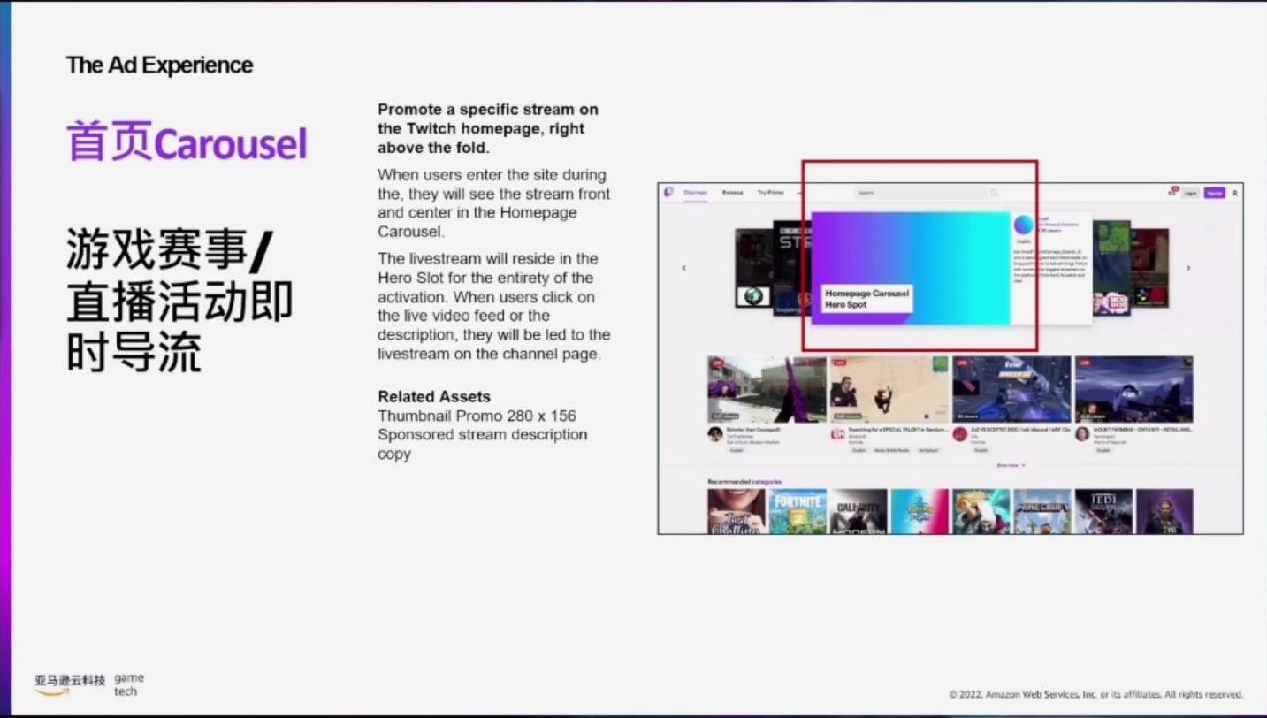Open the blue and pink category tile
The width and height of the screenshot is (1267, 718).
pyautogui.click(x=920, y=511)
